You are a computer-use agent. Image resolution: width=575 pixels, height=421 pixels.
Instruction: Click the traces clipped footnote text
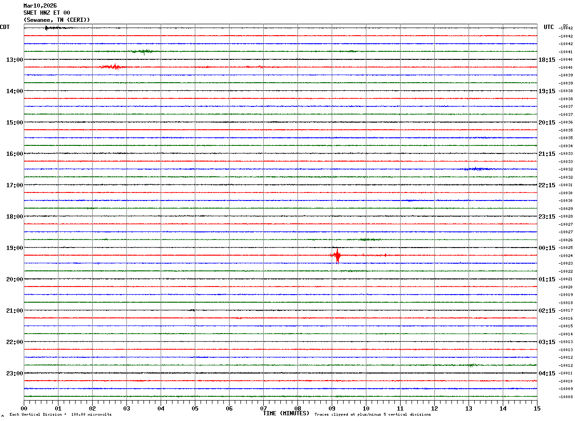[373, 415]
